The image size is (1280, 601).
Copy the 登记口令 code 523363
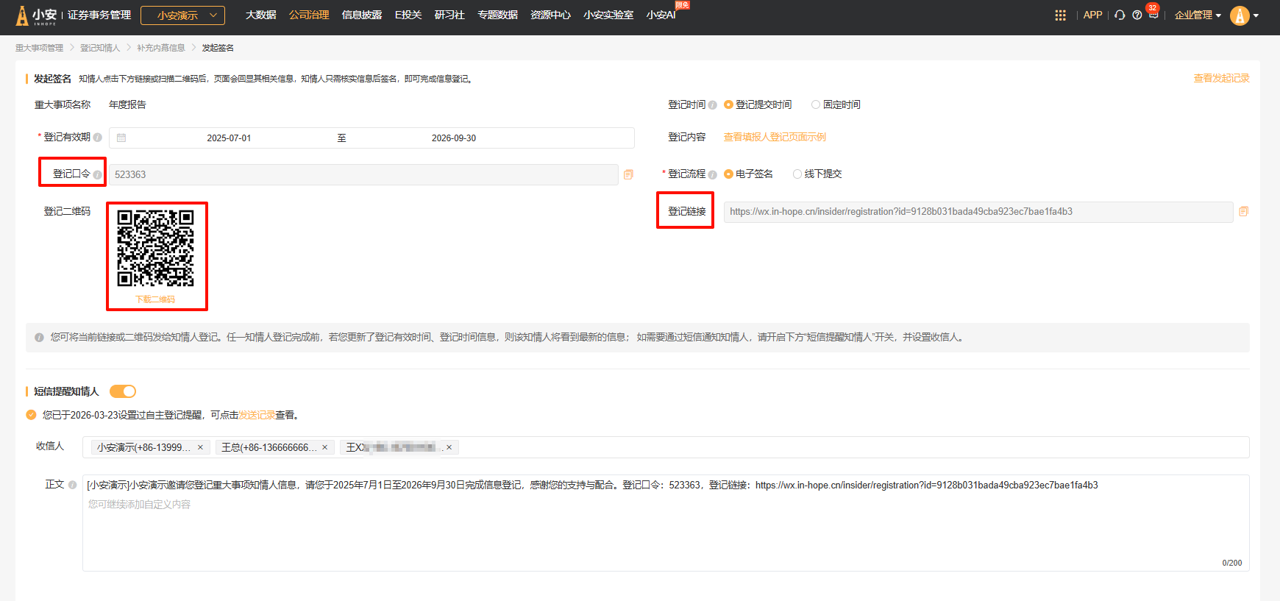pyautogui.click(x=628, y=174)
